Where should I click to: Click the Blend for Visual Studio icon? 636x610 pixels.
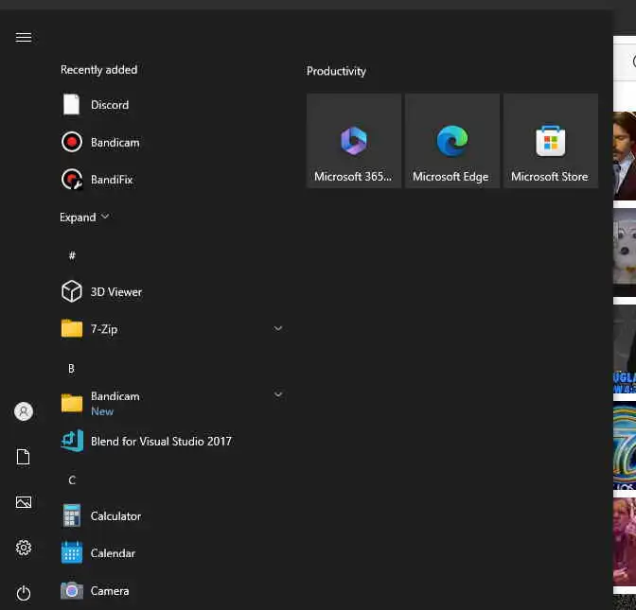pyautogui.click(x=72, y=441)
